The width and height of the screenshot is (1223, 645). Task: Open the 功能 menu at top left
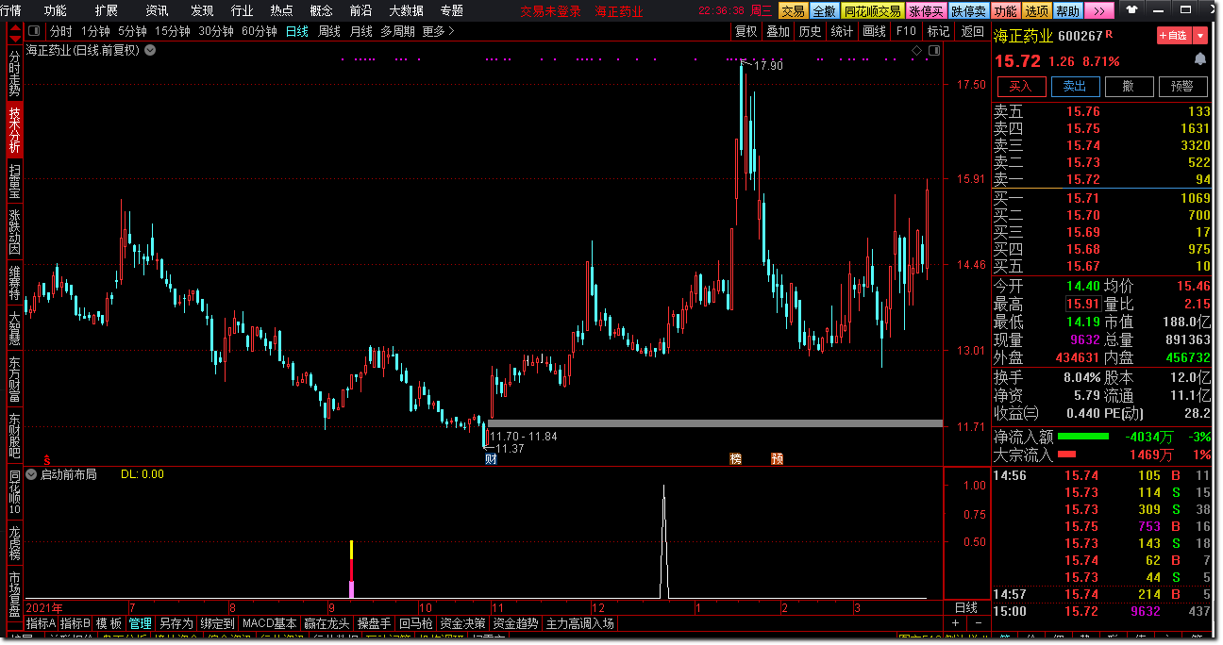click(56, 10)
